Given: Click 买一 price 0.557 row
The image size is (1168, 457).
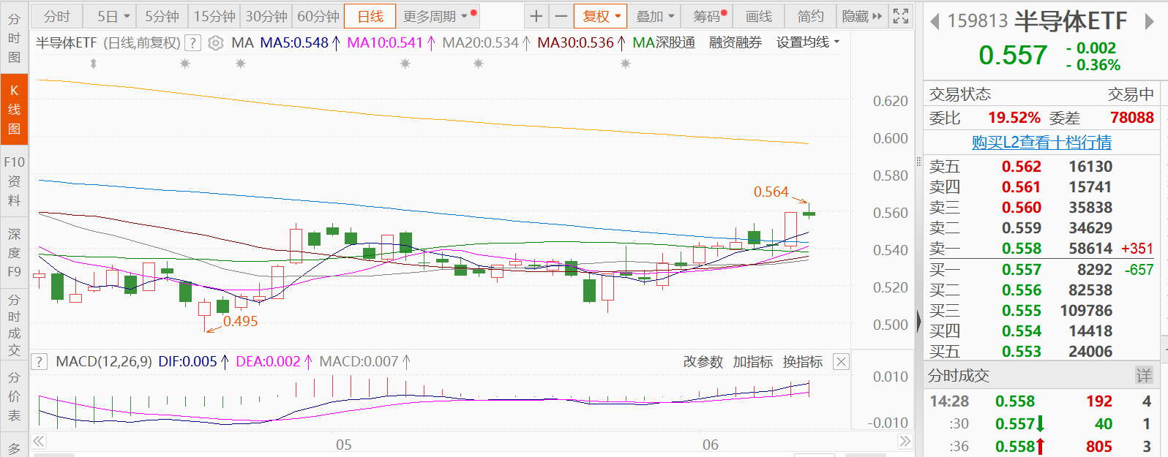Looking at the screenshot, I should [1041, 270].
